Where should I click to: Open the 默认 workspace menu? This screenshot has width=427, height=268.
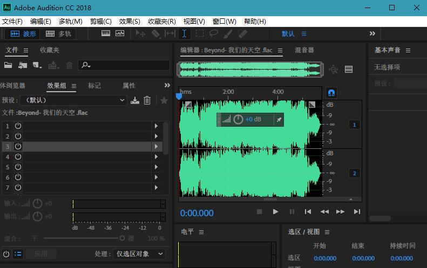click(303, 34)
